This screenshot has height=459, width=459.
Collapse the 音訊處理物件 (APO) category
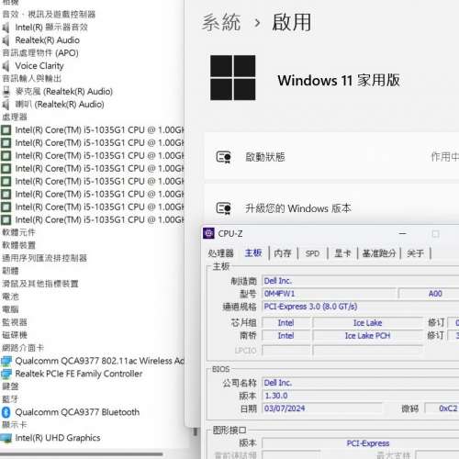point(40,53)
